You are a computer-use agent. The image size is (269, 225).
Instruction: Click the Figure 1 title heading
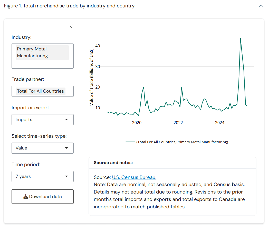coord(69,6)
